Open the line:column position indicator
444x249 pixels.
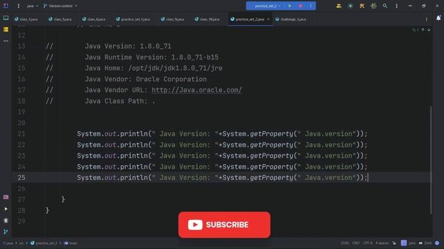coord(345,243)
